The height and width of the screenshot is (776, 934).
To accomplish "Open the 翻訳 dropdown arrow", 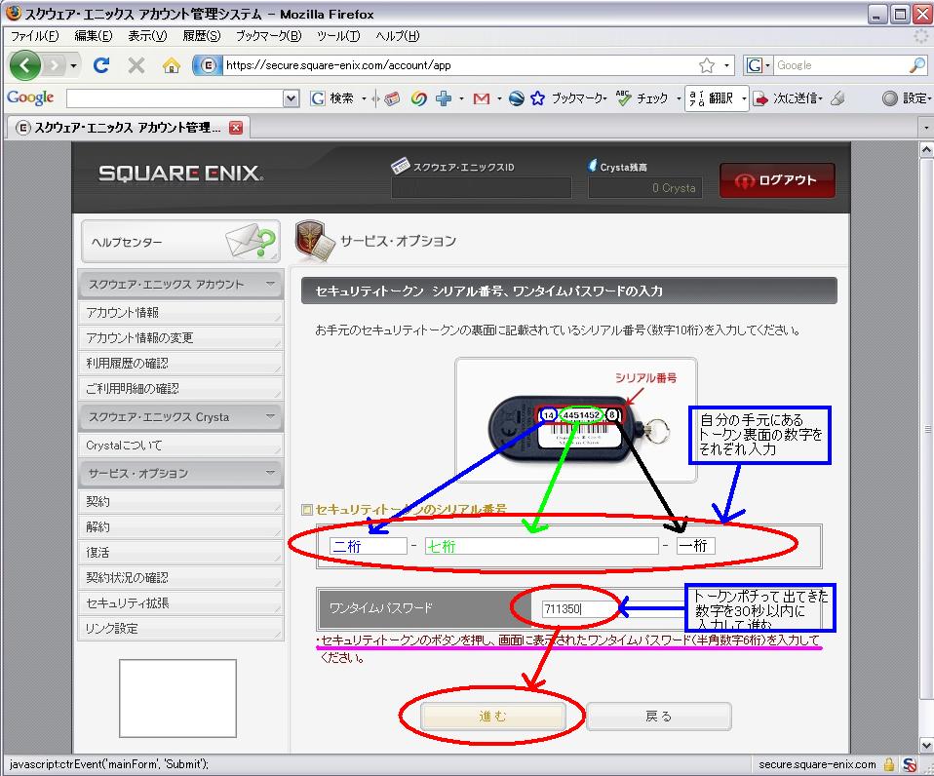I will point(743,98).
